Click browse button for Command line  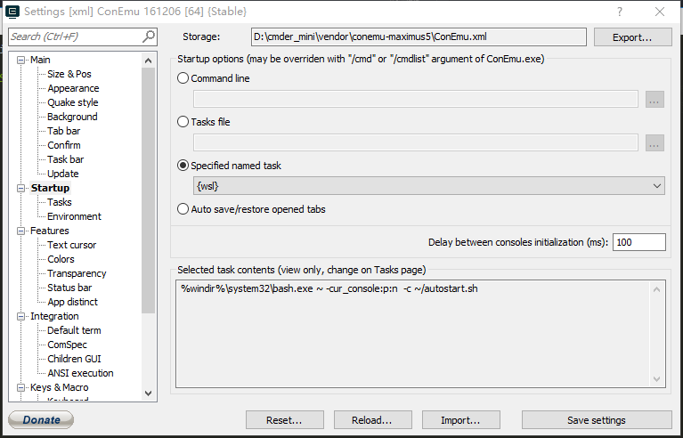(x=655, y=100)
